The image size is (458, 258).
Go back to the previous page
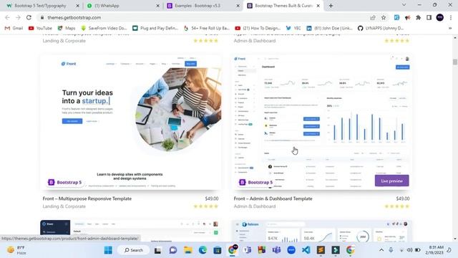(8, 17)
